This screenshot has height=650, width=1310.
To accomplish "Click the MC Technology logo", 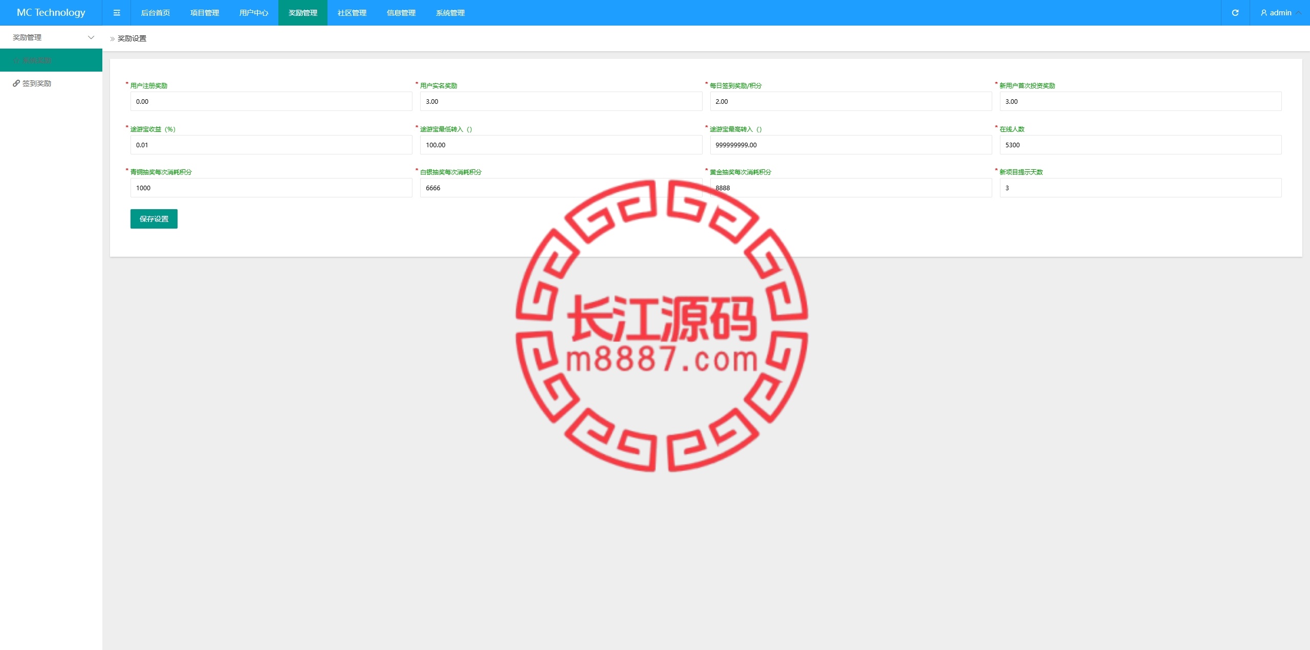I will tap(51, 13).
